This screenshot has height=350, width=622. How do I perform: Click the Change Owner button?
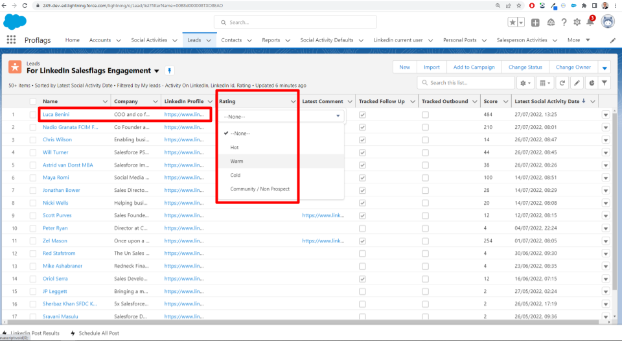click(573, 67)
